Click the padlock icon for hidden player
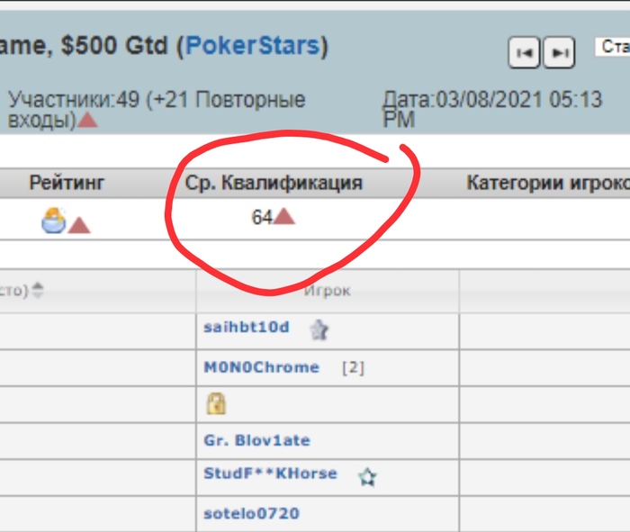630x532 pixels. (x=216, y=403)
